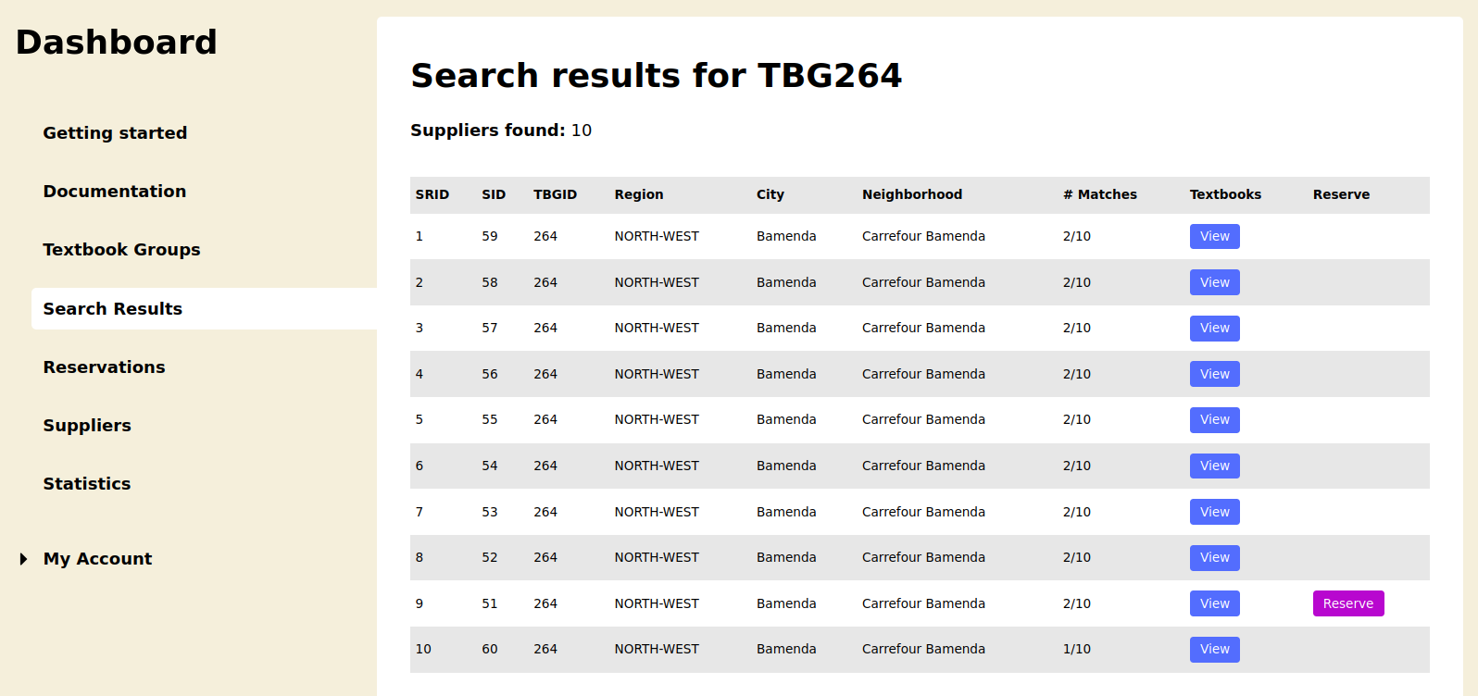Select the 1/10 matches cell
The height and width of the screenshot is (696, 1478).
point(1076,650)
